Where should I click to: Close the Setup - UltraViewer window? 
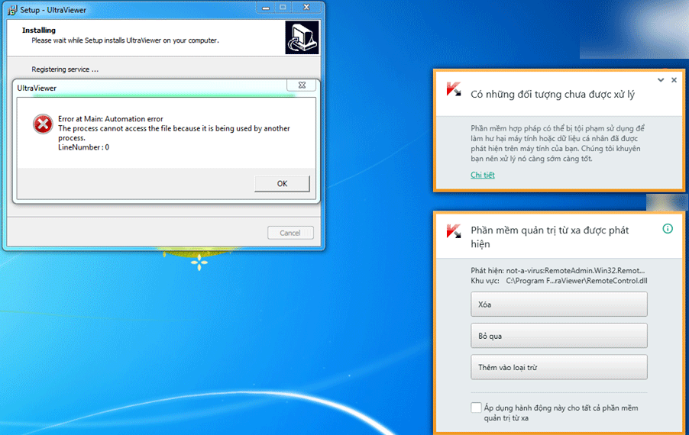(x=307, y=8)
